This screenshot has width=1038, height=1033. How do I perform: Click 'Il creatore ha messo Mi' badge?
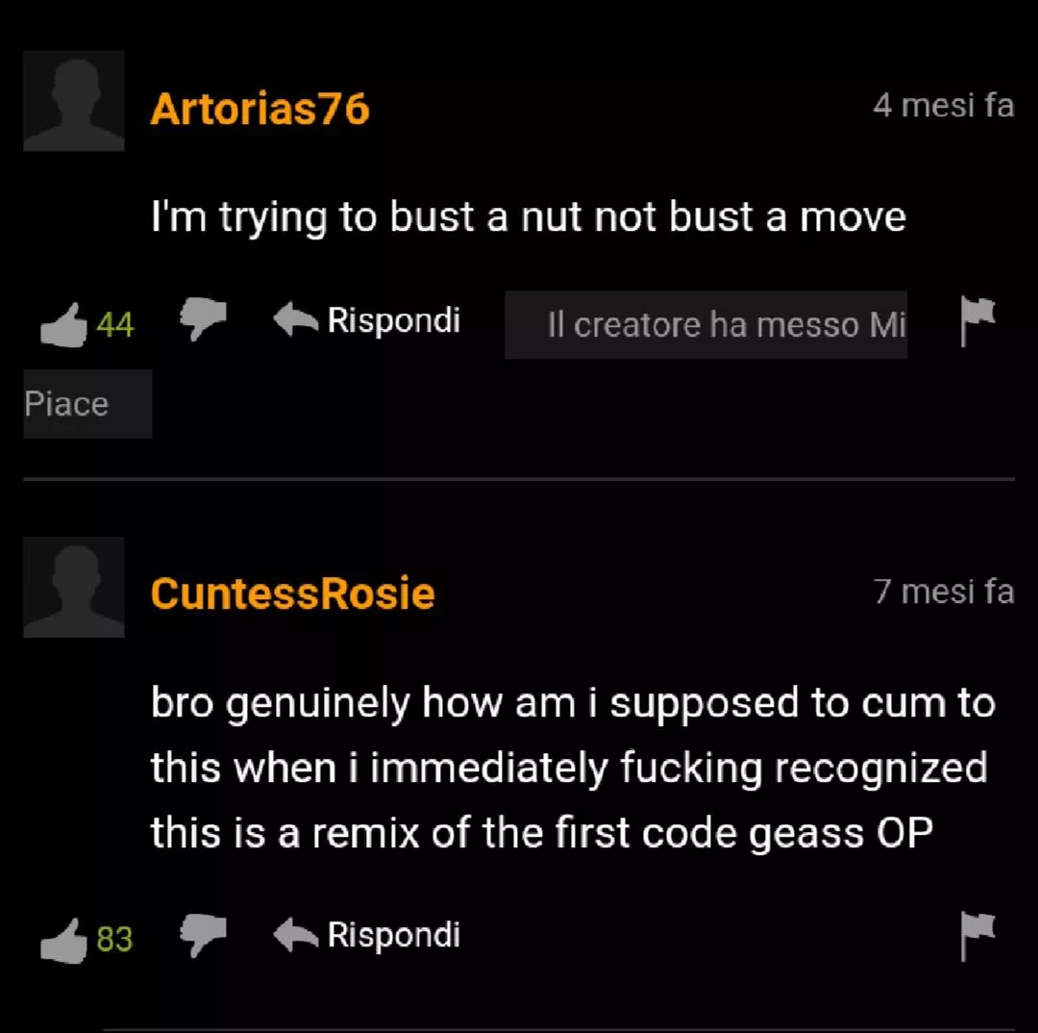pos(706,325)
